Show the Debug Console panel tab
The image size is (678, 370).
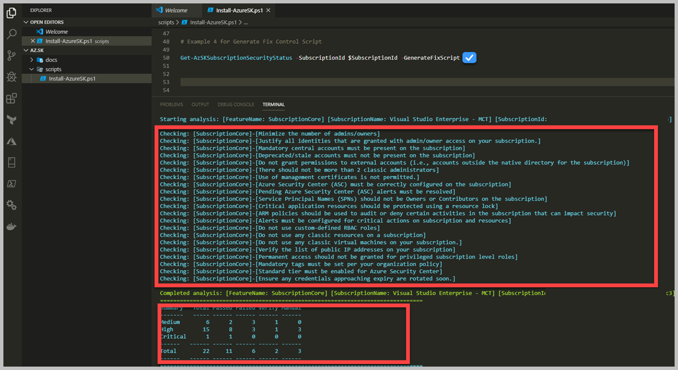pos(236,104)
